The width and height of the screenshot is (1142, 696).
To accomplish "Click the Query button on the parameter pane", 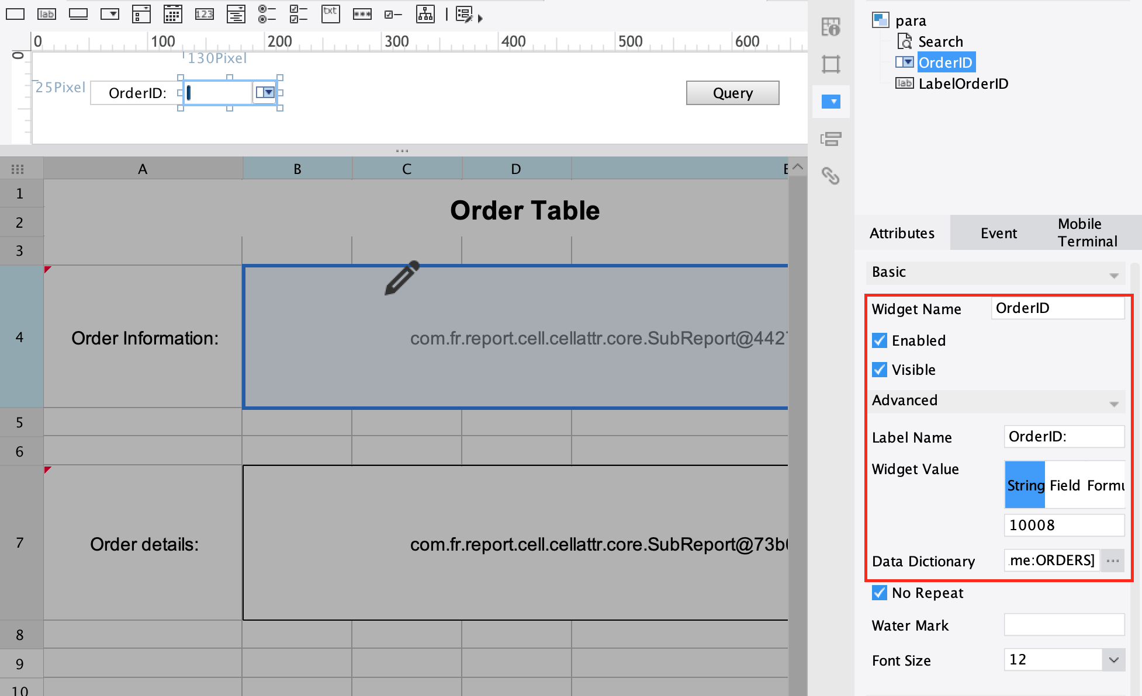I will (732, 92).
